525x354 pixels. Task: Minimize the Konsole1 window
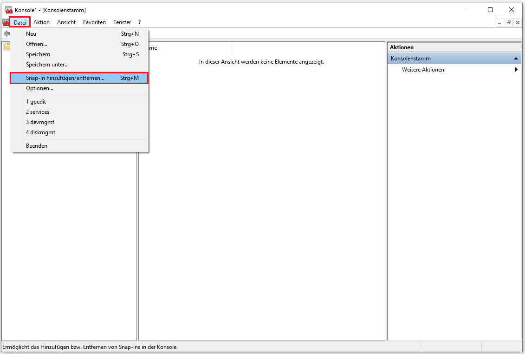pos(469,10)
